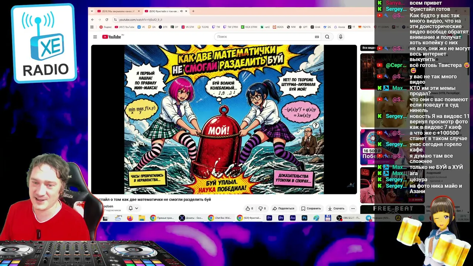Switch to 'Прямые тран...' Chrome taskbar window

pyautogui.click(x=162, y=218)
